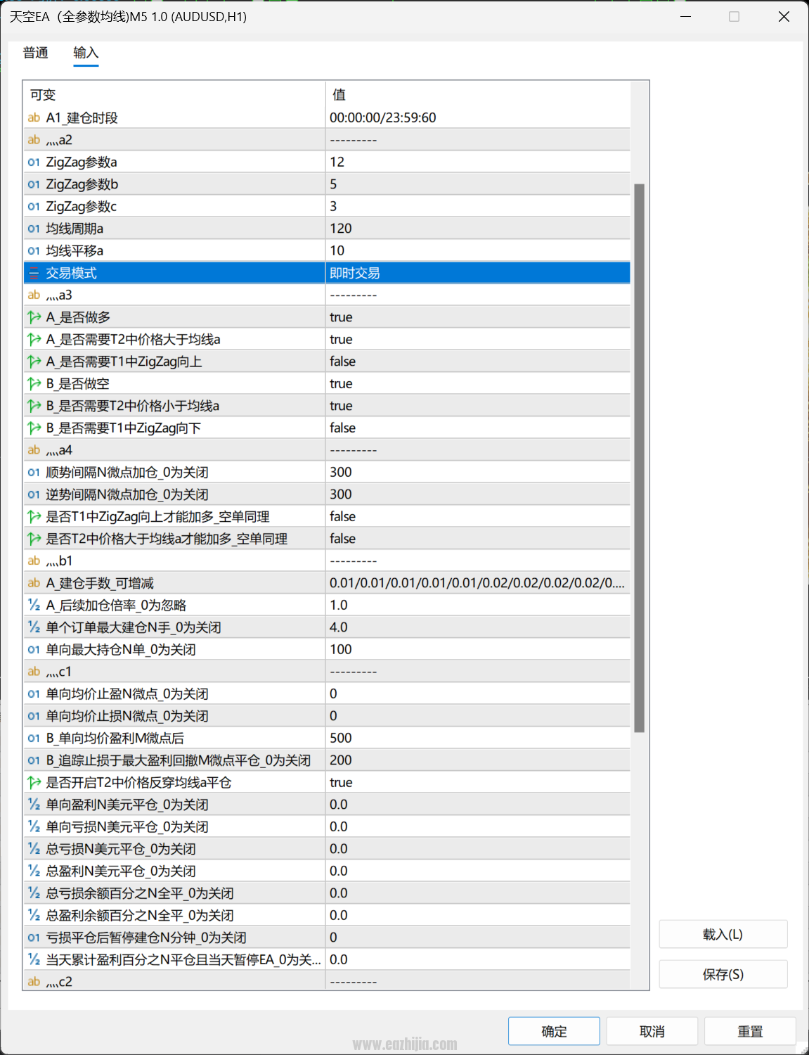Click the boolean icon beside 是否开启T2中价格反穿均线a平仓
Viewport: 809px width, 1055px height.
click(x=34, y=783)
